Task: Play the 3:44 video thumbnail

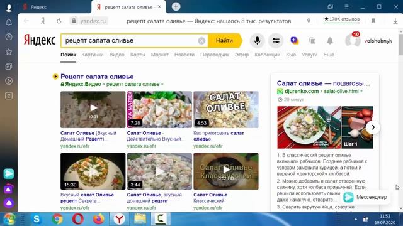Action: click(159, 171)
